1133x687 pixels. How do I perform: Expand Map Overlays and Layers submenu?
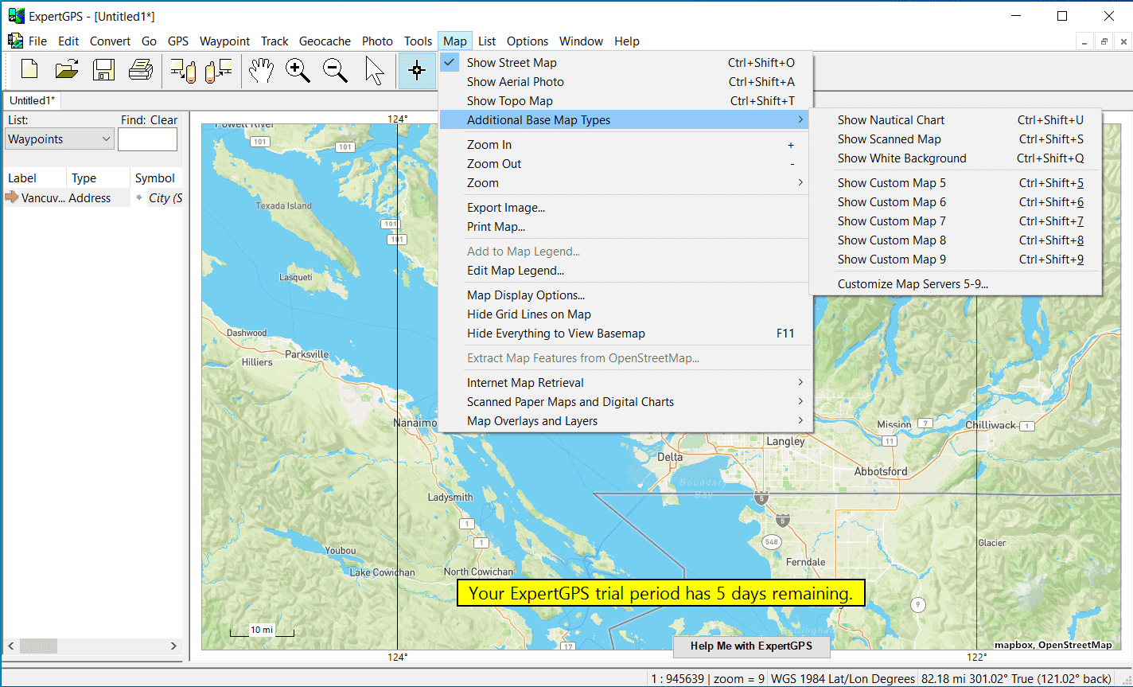click(531, 421)
